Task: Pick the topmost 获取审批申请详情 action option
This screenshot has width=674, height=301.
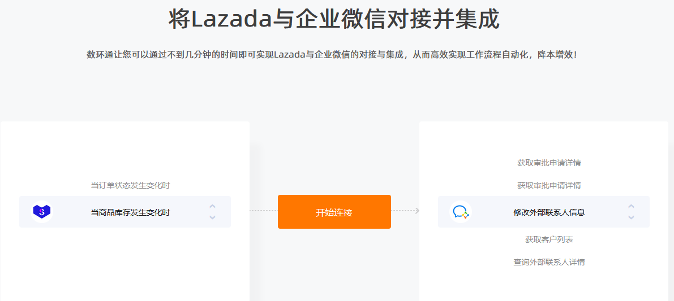Action: (x=549, y=163)
